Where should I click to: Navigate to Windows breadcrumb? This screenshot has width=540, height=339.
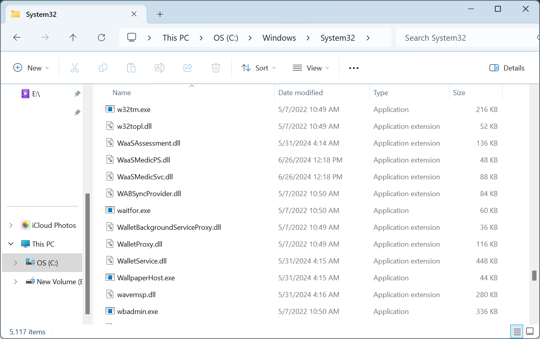[x=279, y=38]
